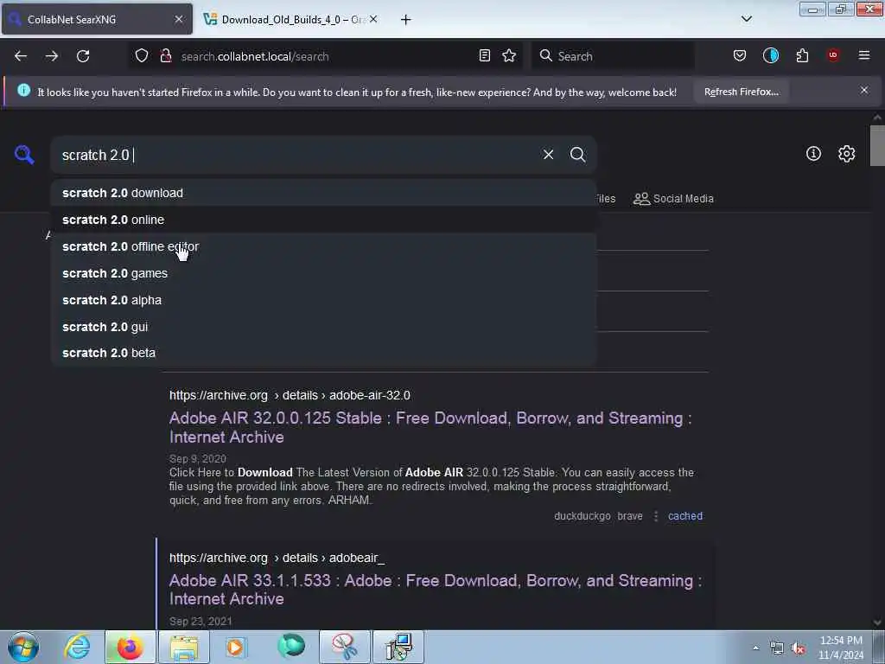The image size is (885, 664).
Task: Reload the current page
Action: point(83,56)
